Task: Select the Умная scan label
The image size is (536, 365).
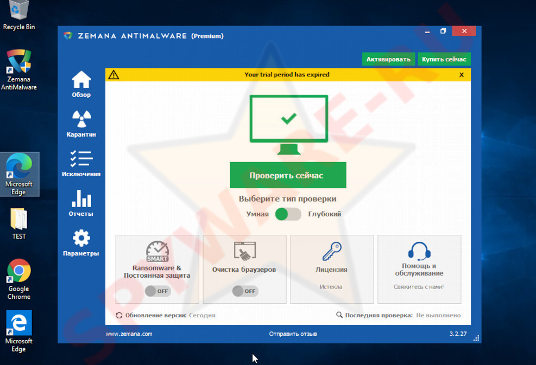Action: pyautogui.click(x=257, y=214)
